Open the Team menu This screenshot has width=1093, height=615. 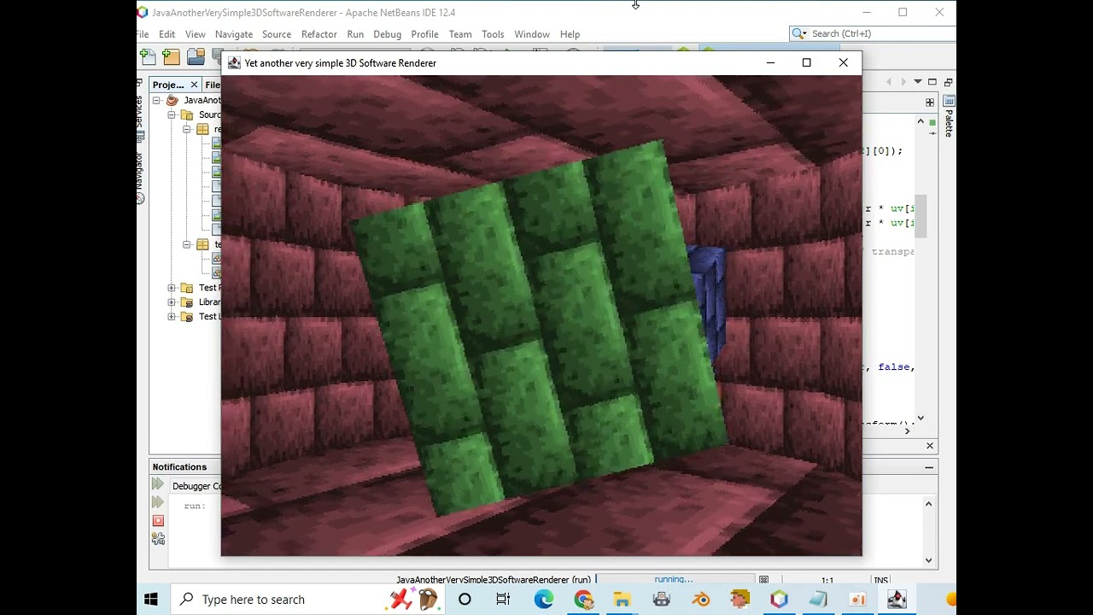460,34
